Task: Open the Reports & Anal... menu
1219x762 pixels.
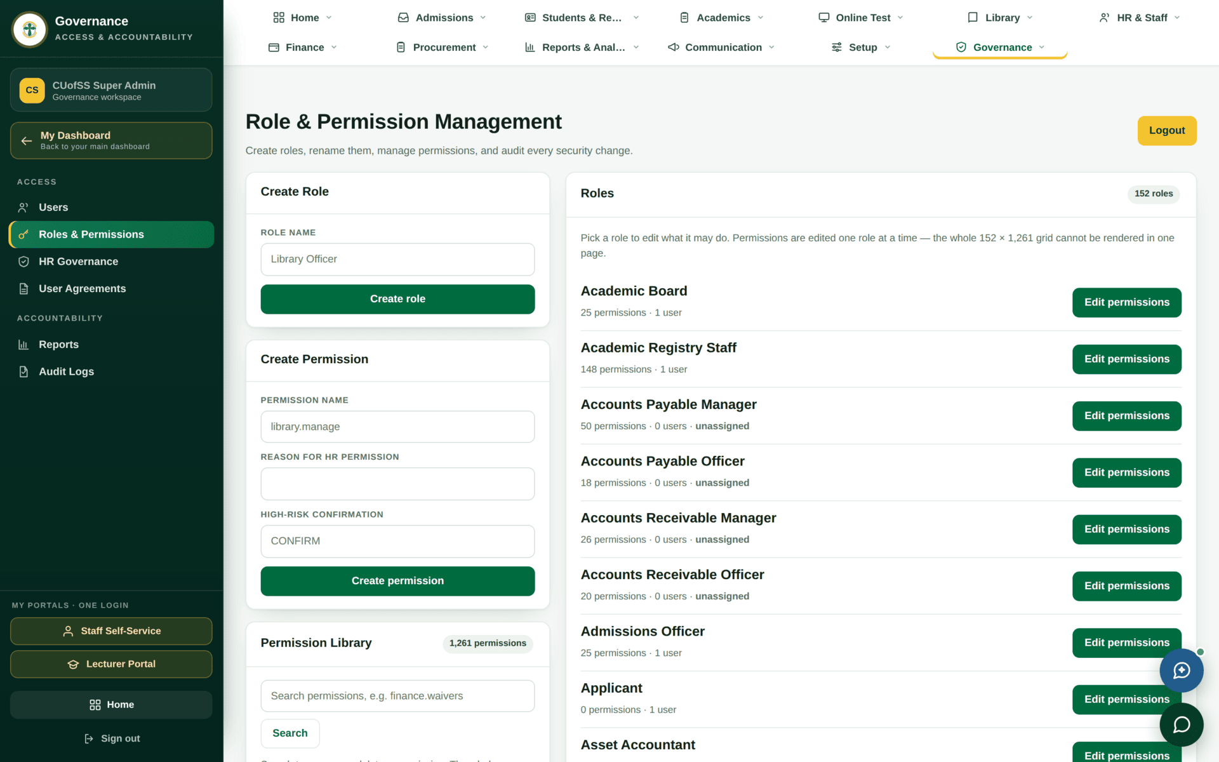Action: click(x=582, y=48)
